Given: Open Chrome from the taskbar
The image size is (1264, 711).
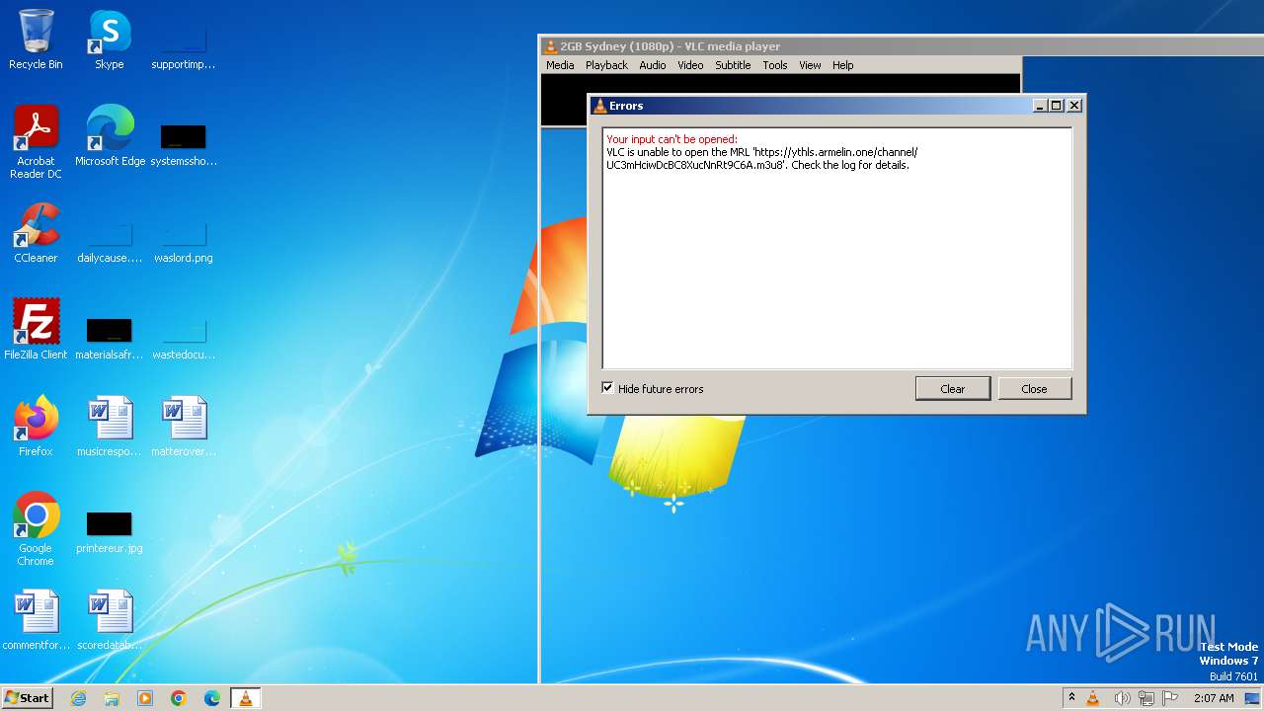Looking at the screenshot, I should click(179, 698).
